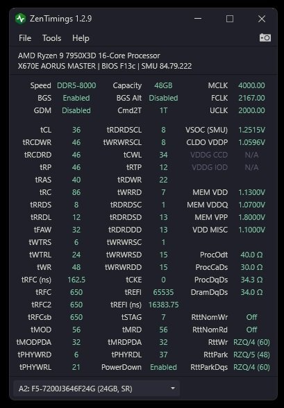284x408 pixels.
Task: Click the tREFI 65535 value
Action: click(x=163, y=292)
